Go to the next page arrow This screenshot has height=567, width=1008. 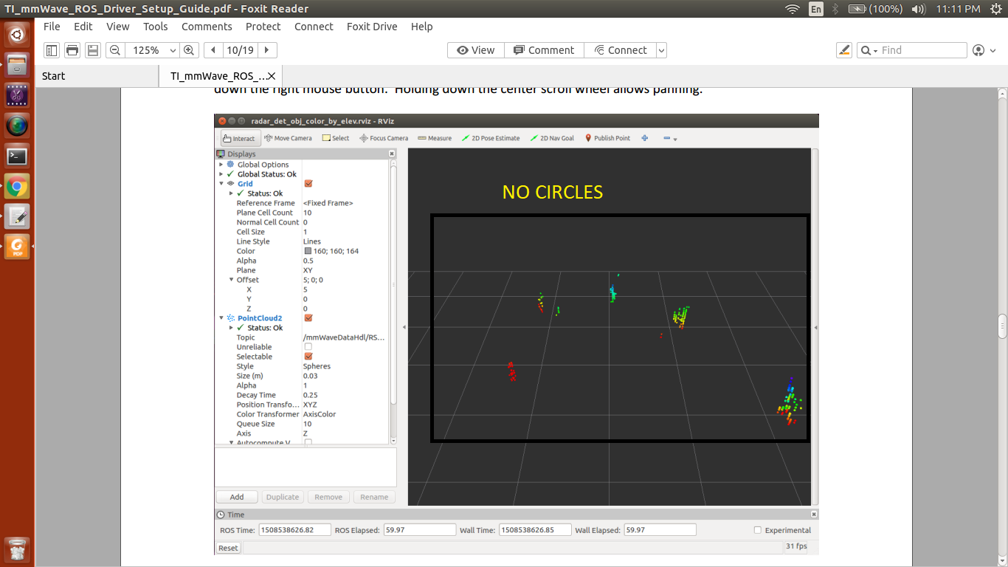(x=266, y=50)
